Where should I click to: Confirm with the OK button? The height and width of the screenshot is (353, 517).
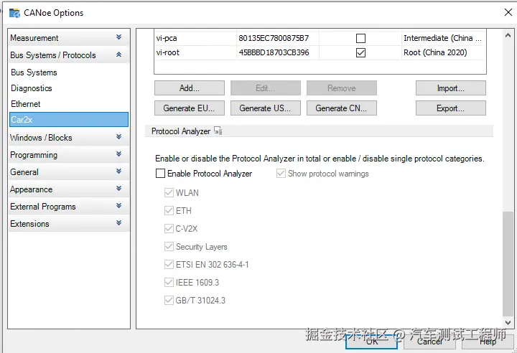[372, 342]
